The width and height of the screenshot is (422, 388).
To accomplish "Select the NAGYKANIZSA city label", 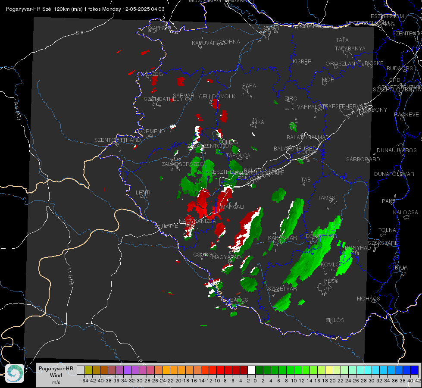I will (x=197, y=221).
